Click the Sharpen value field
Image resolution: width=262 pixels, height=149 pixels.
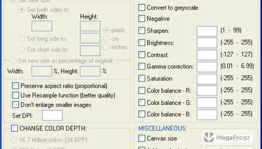tap(207, 31)
